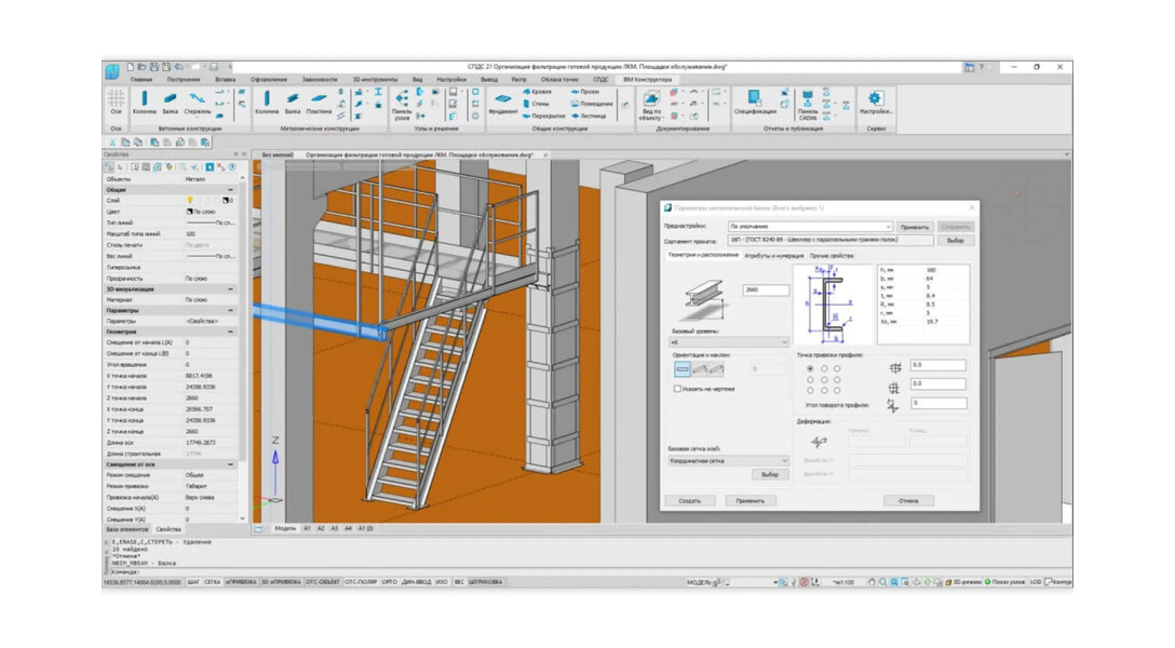Enable the 'Указать на чертеже' checkbox

(x=677, y=389)
